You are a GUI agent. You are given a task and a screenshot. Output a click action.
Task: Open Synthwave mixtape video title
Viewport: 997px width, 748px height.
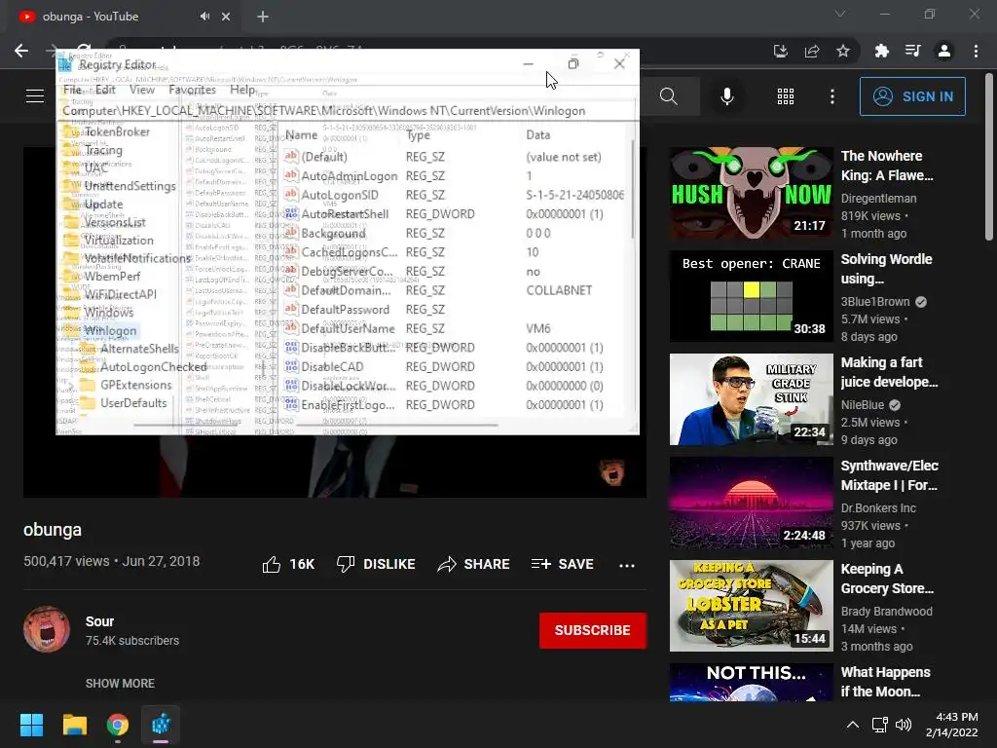[889, 475]
